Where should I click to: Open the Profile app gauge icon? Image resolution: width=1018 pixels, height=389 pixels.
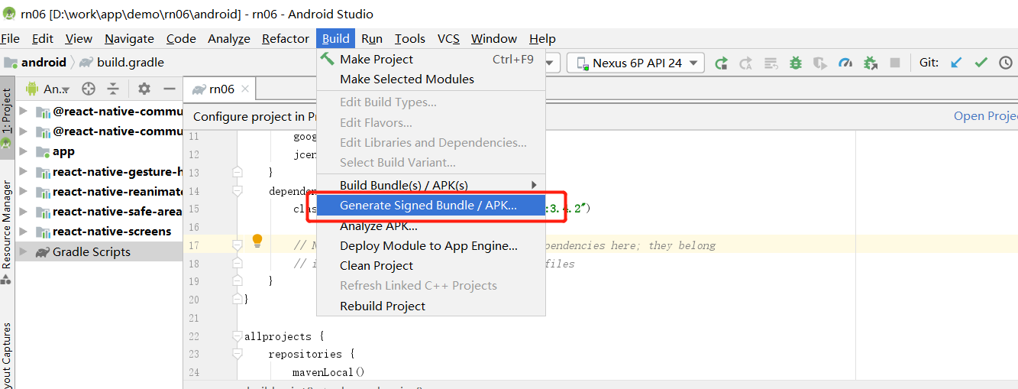coord(845,63)
